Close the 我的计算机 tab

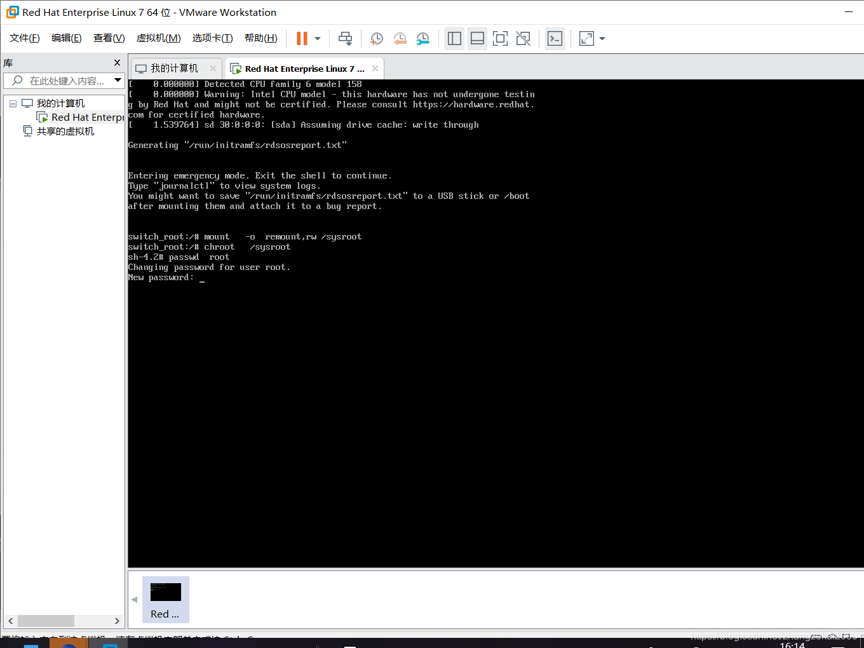pos(213,68)
